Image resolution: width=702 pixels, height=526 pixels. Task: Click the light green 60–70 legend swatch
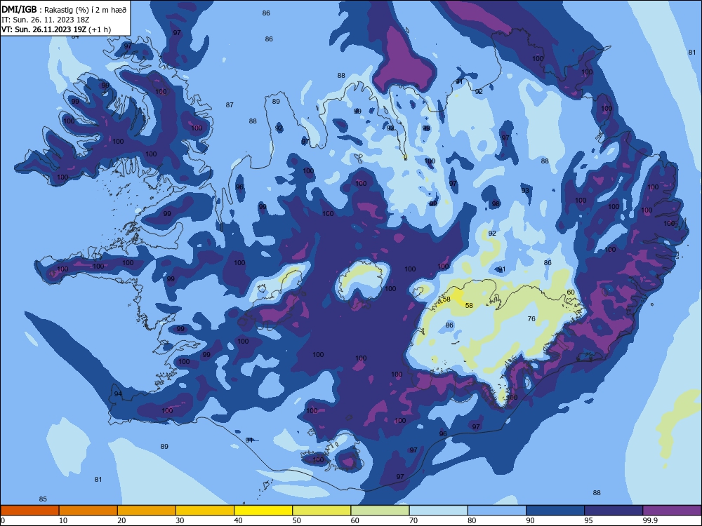tap(380, 511)
